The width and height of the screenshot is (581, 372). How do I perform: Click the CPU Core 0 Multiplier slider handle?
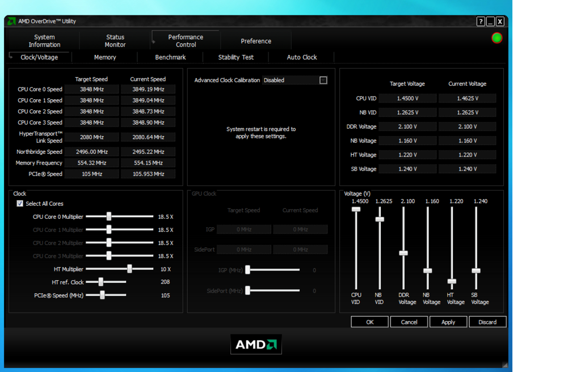[109, 217]
